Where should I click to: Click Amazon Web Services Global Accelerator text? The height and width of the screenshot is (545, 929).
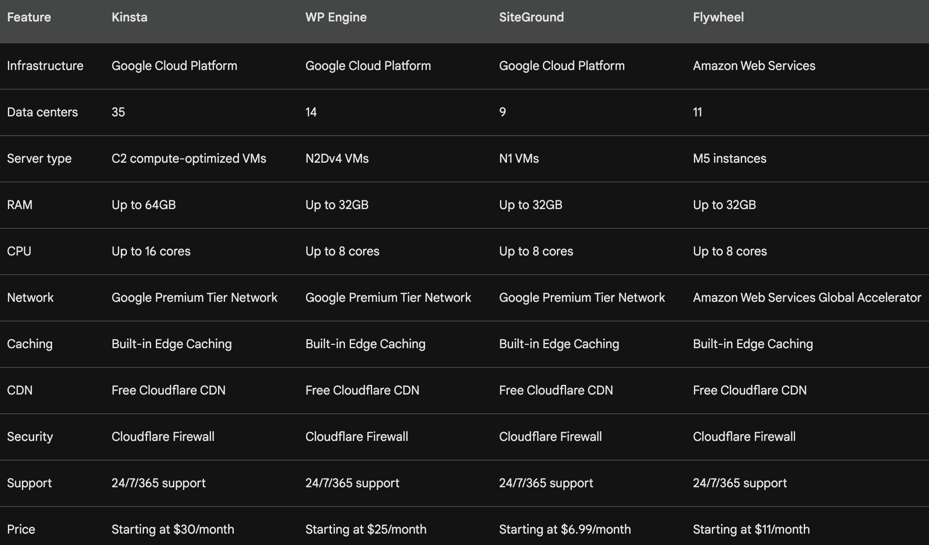(807, 298)
